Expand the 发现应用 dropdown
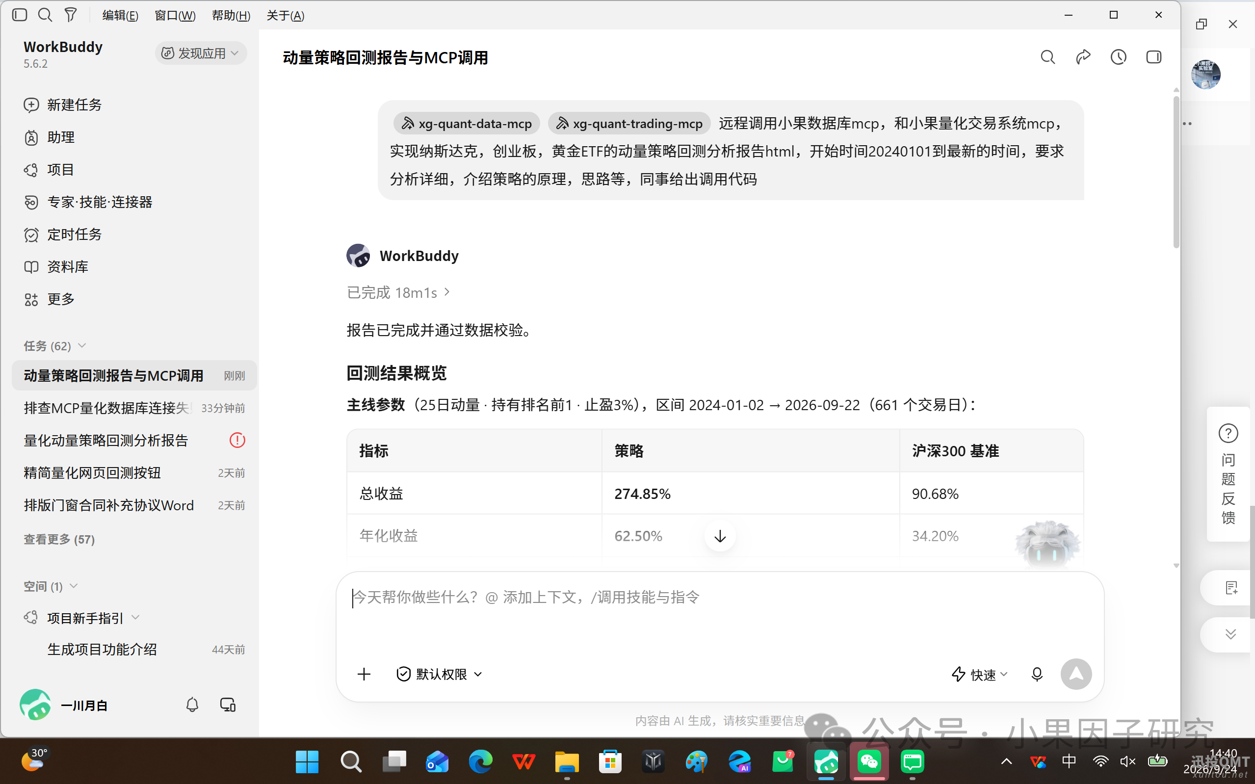1255x784 pixels. coord(201,53)
